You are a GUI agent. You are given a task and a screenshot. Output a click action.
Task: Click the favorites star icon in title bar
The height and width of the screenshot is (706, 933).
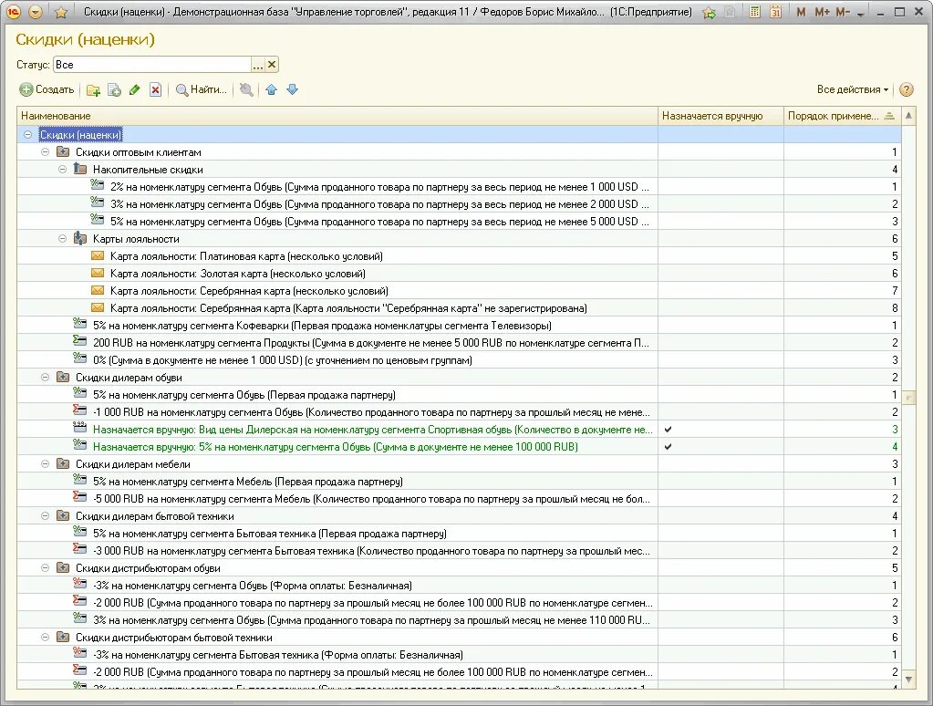[61, 12]
